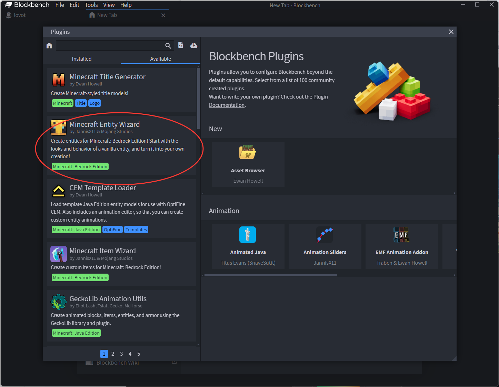Select the EMF Animation Addon card
The image size is (499, 387).
(x=402, y=247)
